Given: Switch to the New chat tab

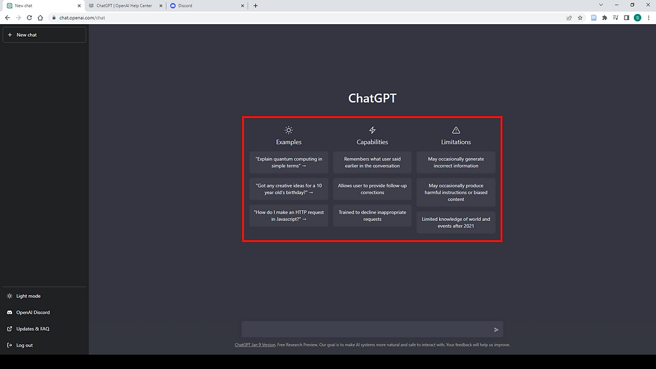Looking at the screenshot, I should pyautogui.click(x=44, y=6).
